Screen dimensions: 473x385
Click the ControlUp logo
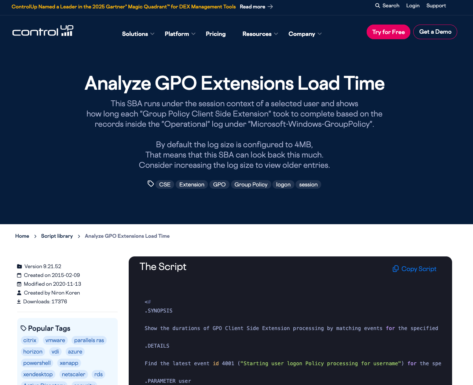click(43, 31)
